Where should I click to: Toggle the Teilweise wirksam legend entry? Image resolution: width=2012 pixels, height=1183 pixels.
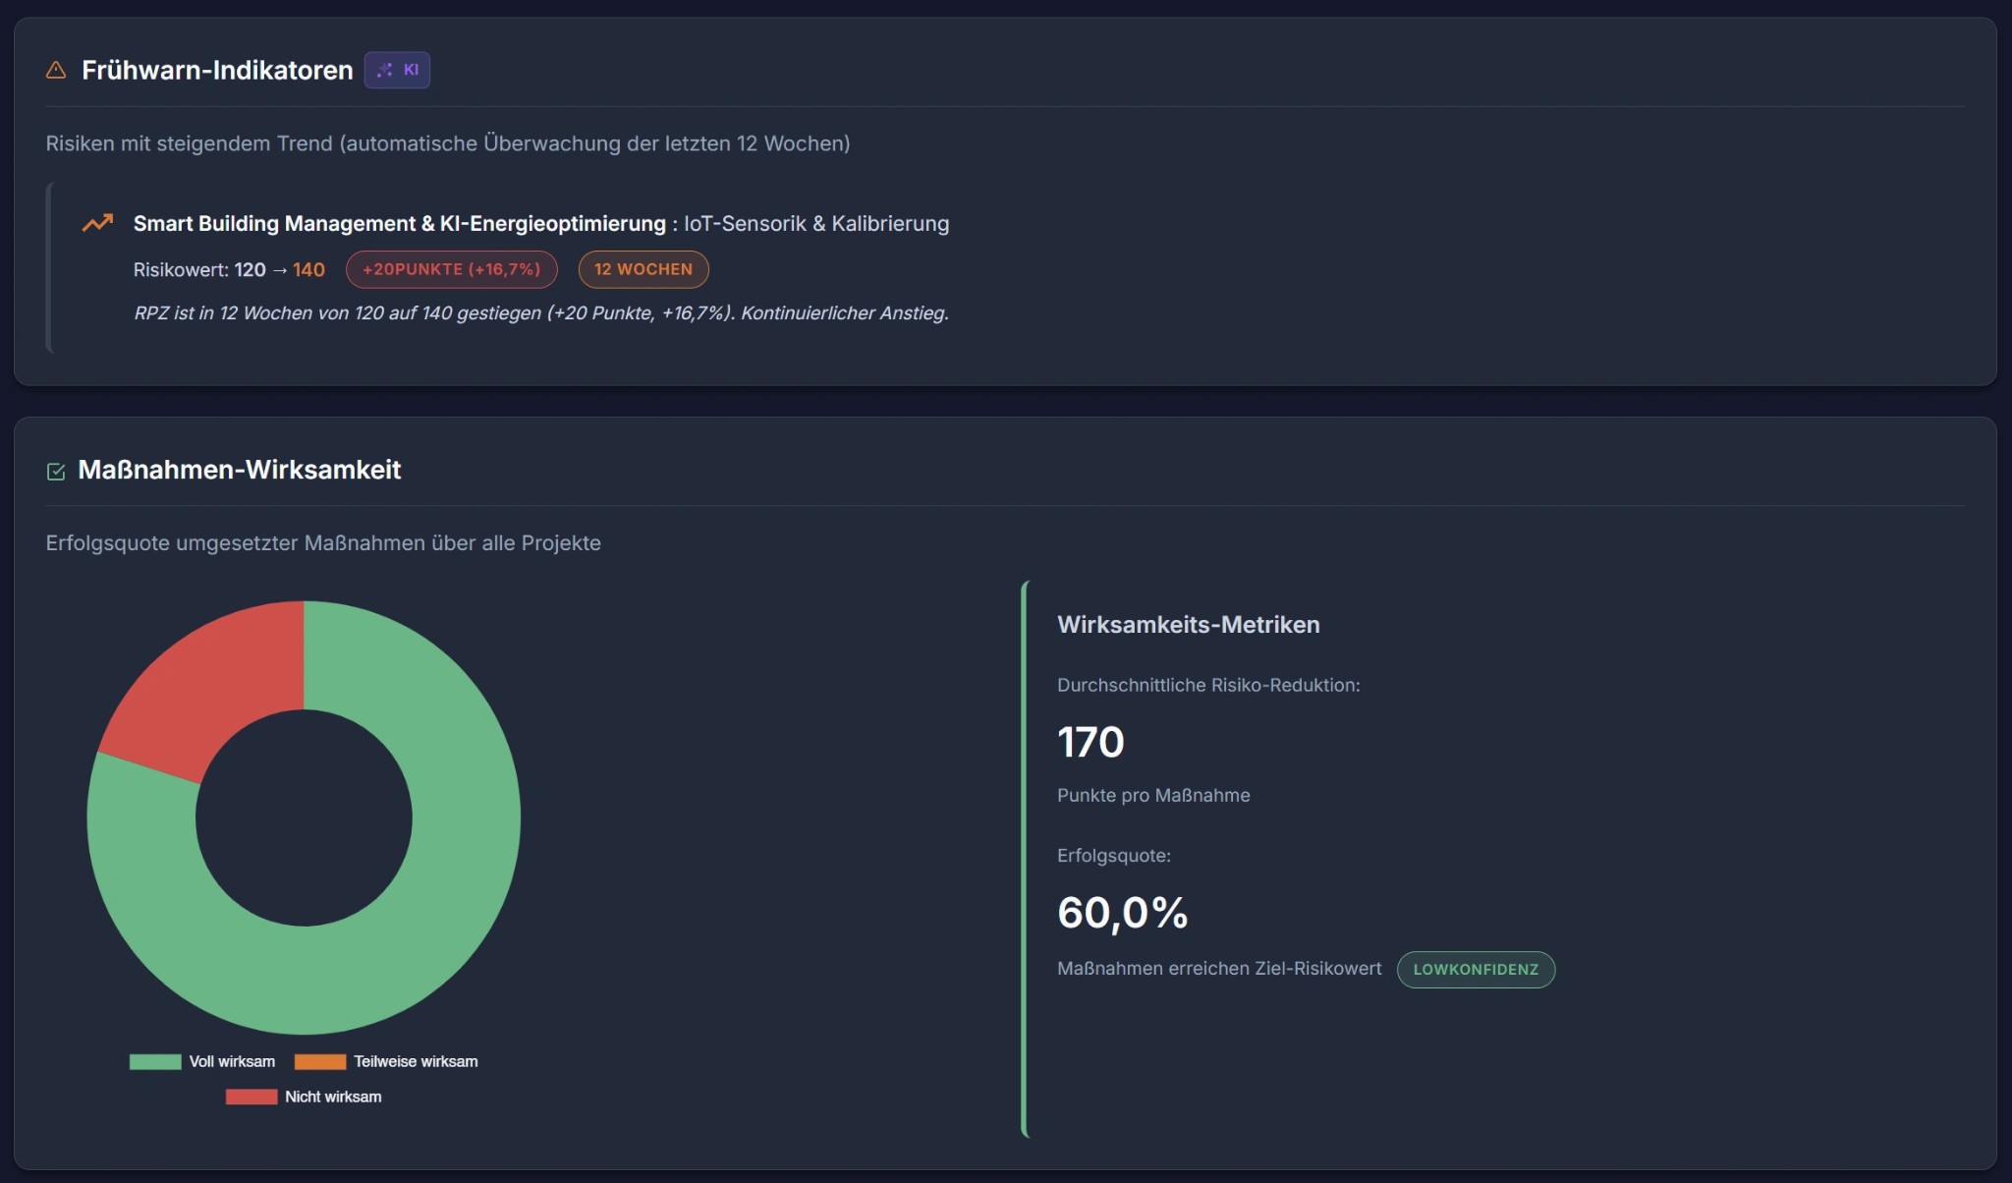click(x=416, y=1061)
